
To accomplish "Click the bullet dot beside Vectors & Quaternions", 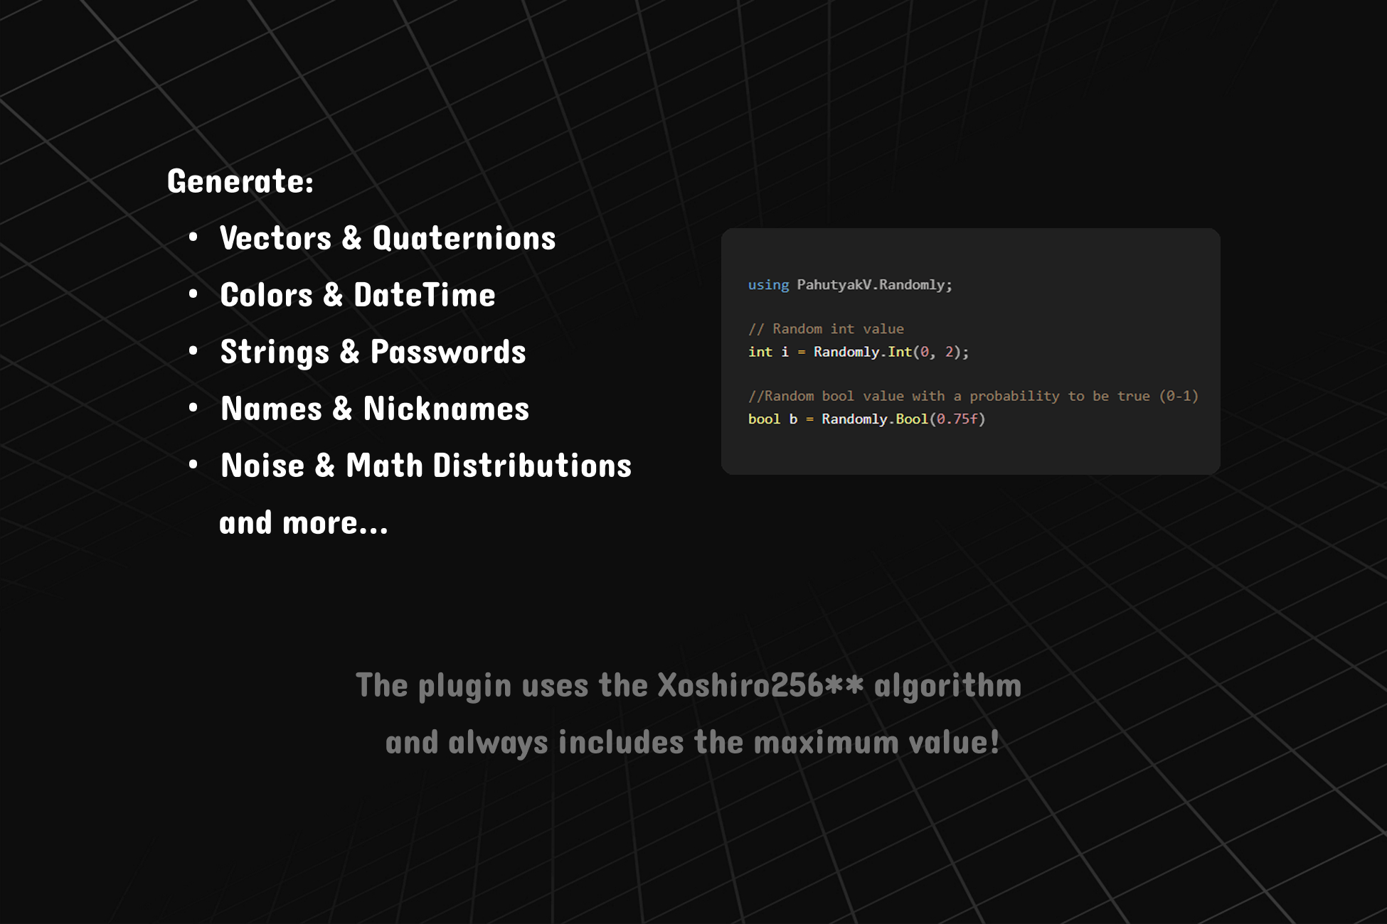I will click(193, 237).
